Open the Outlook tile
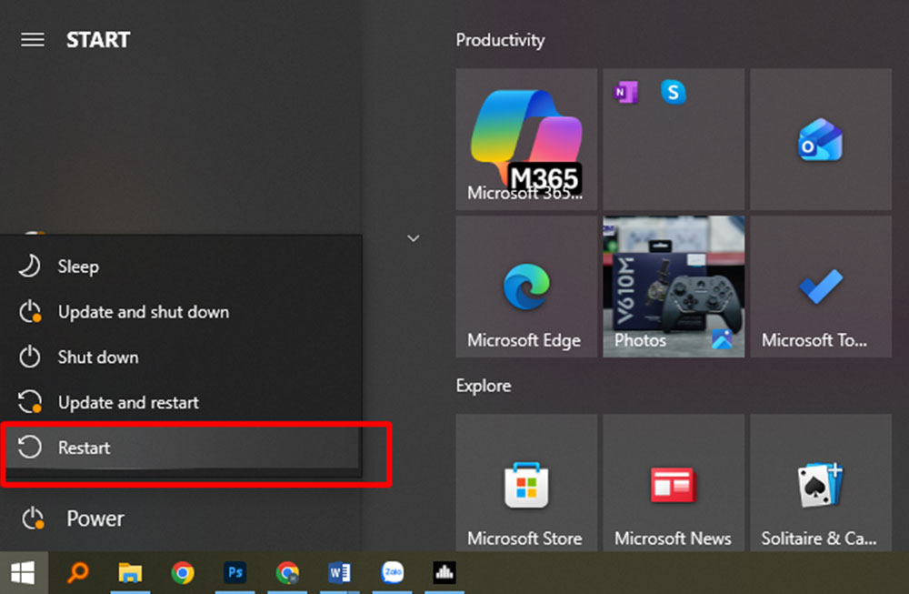Viewport: 909px width, 594px height. (x=820, y=139)
